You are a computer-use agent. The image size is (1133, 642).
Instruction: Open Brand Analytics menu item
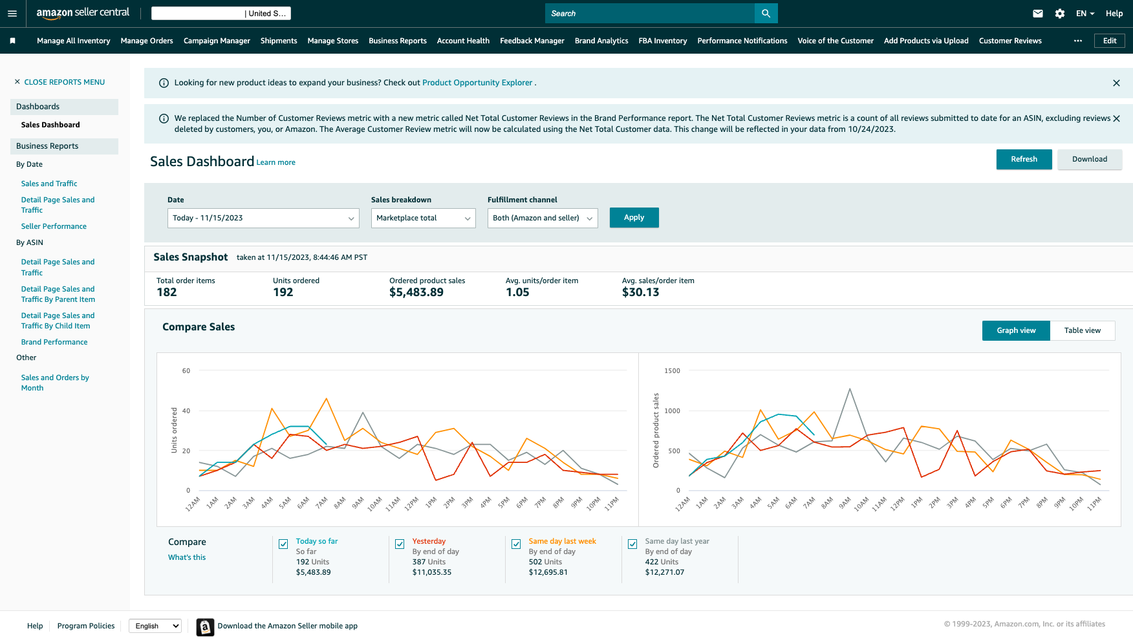pos(601,41)
